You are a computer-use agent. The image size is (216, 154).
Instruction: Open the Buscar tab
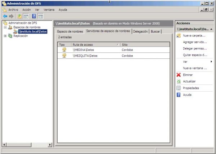coord(155,31)
